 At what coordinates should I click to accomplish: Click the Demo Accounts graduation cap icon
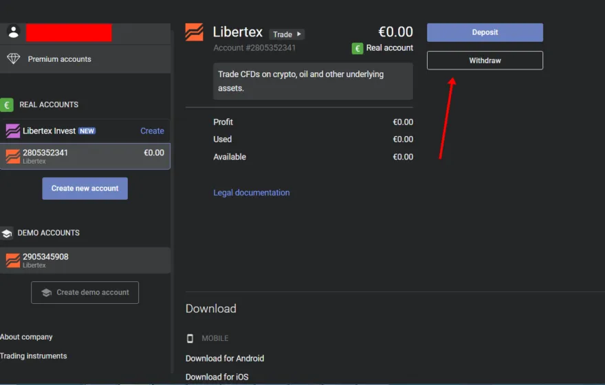[7, 233]
